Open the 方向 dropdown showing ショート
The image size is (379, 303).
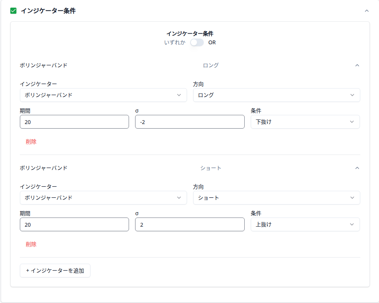(276, 198)
